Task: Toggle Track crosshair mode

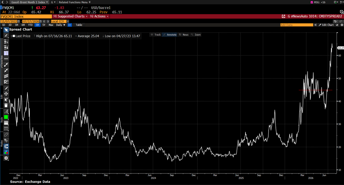Action: click(155, 35)
